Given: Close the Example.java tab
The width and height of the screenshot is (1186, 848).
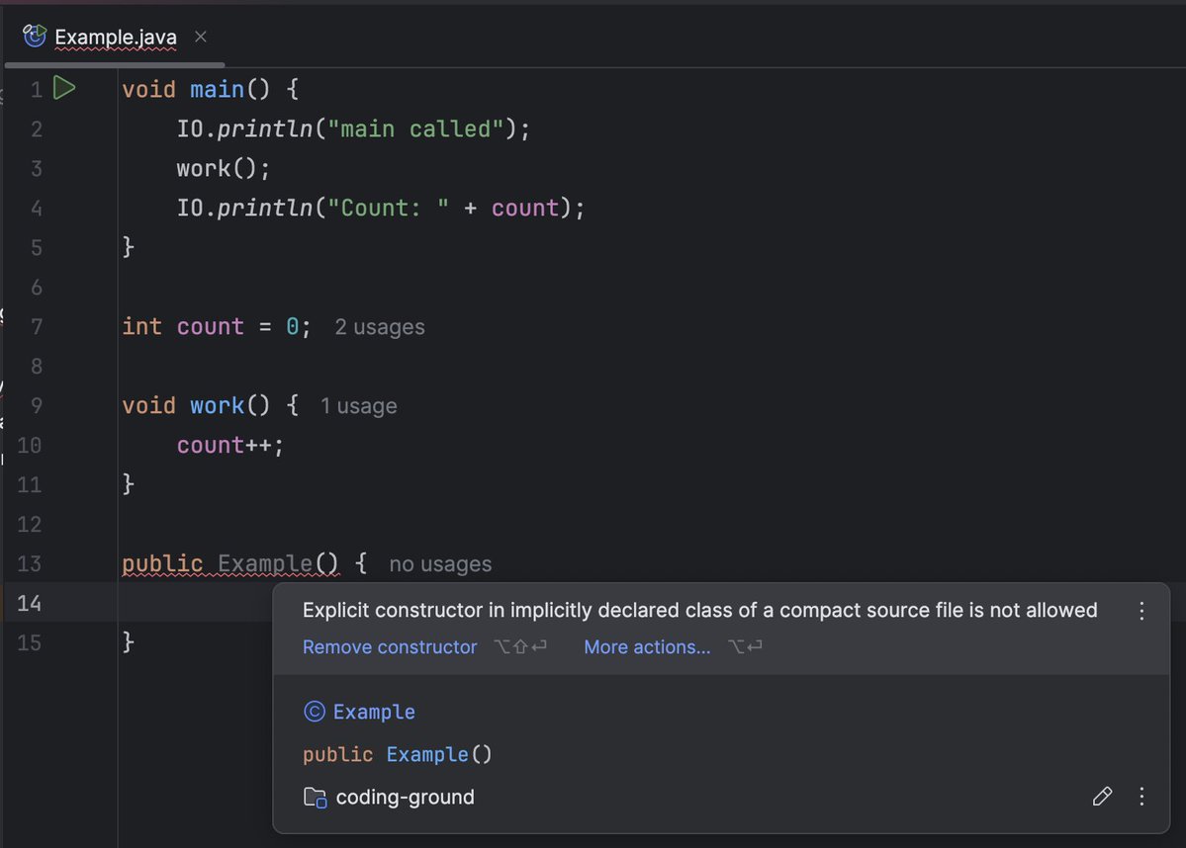Looking at the screenshot, I should pos(201,37).
